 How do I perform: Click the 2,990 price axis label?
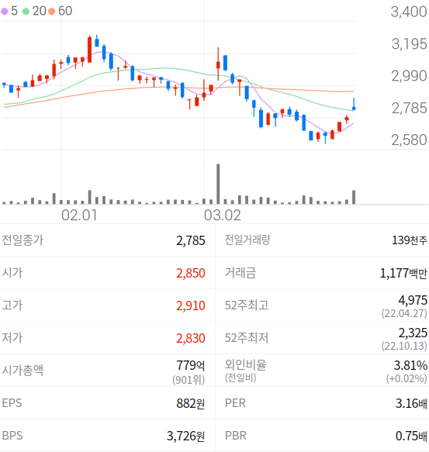click(409, 76)
